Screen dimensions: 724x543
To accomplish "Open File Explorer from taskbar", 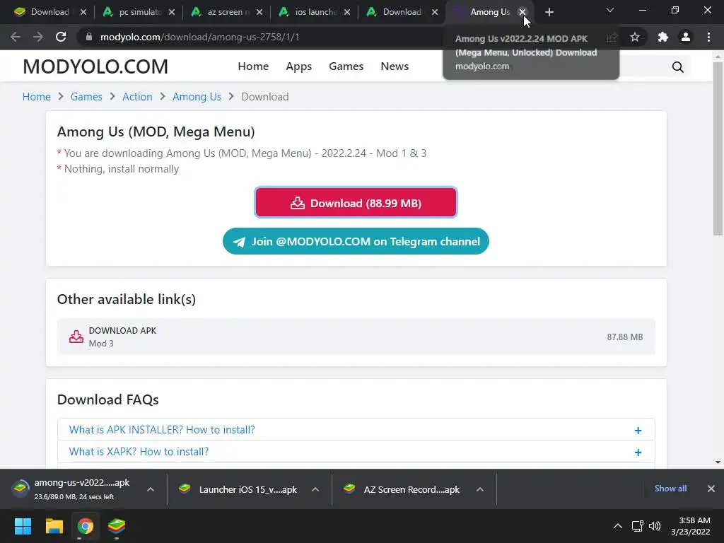I will coord(54,526).
